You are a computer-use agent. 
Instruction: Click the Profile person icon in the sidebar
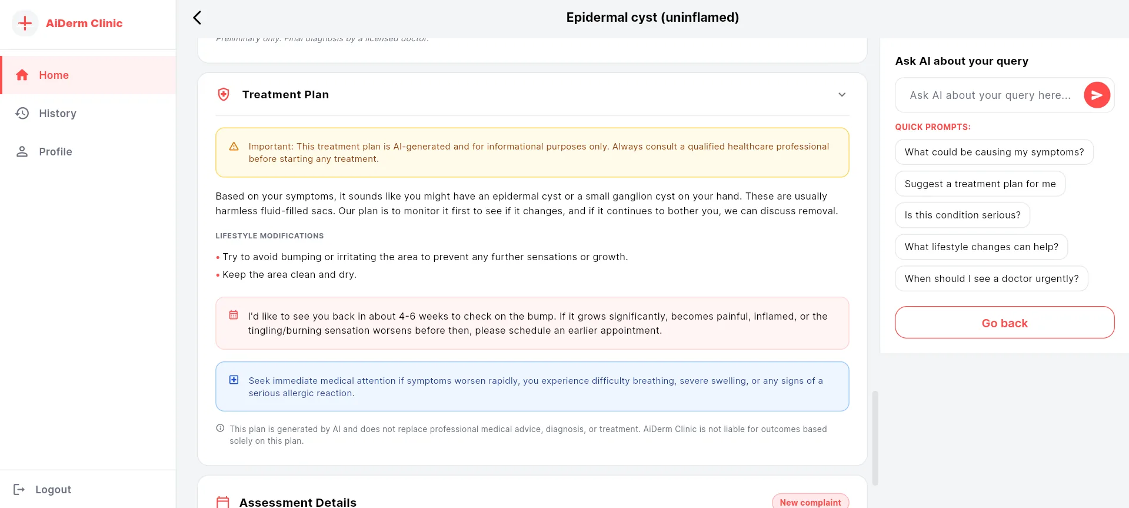tap(22, 151)
